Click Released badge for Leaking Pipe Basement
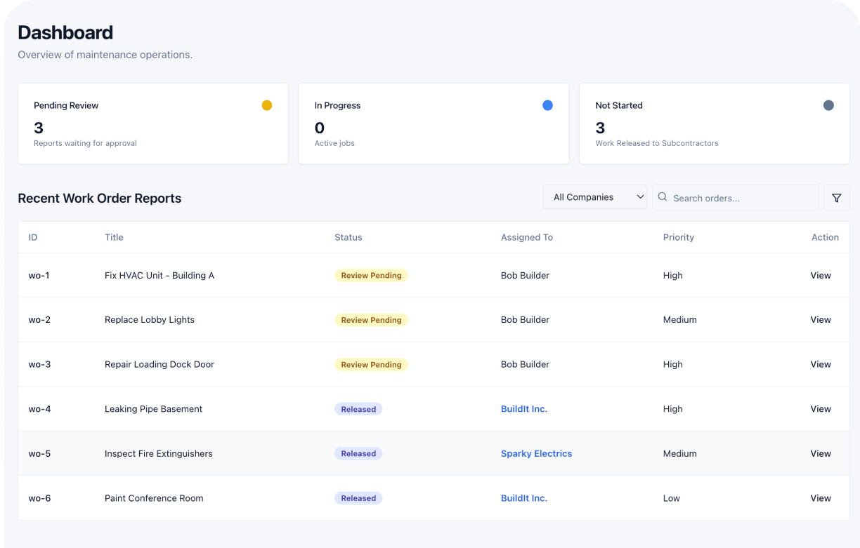The width and height of the screenshot is (860, 548). (x=358, y=408)
